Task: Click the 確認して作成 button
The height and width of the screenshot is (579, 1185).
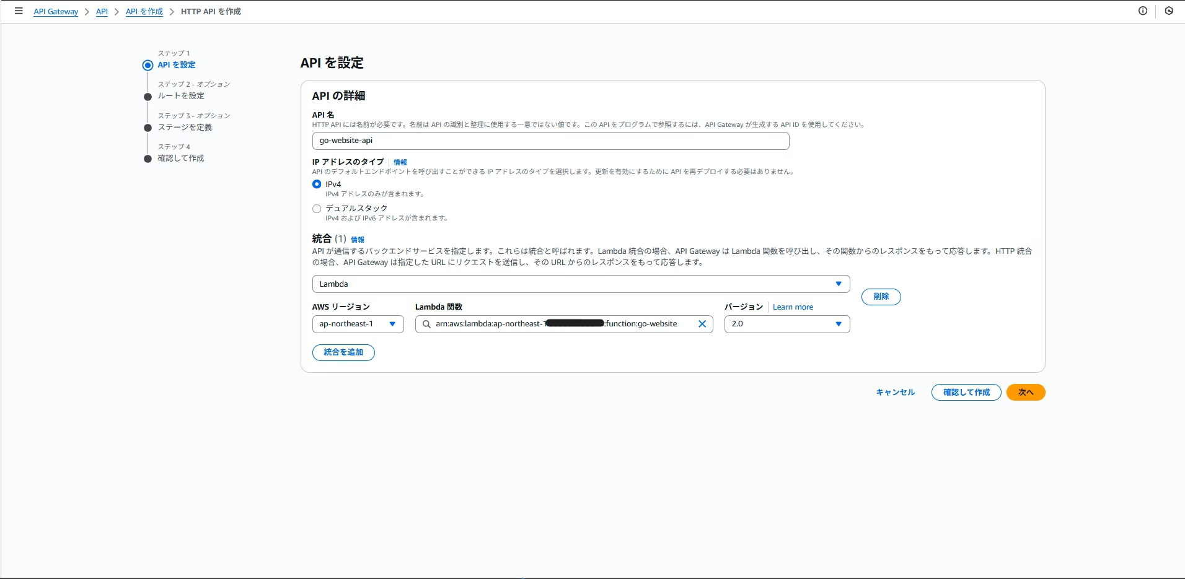Action: pyautogui.click(x=966, y=393)
